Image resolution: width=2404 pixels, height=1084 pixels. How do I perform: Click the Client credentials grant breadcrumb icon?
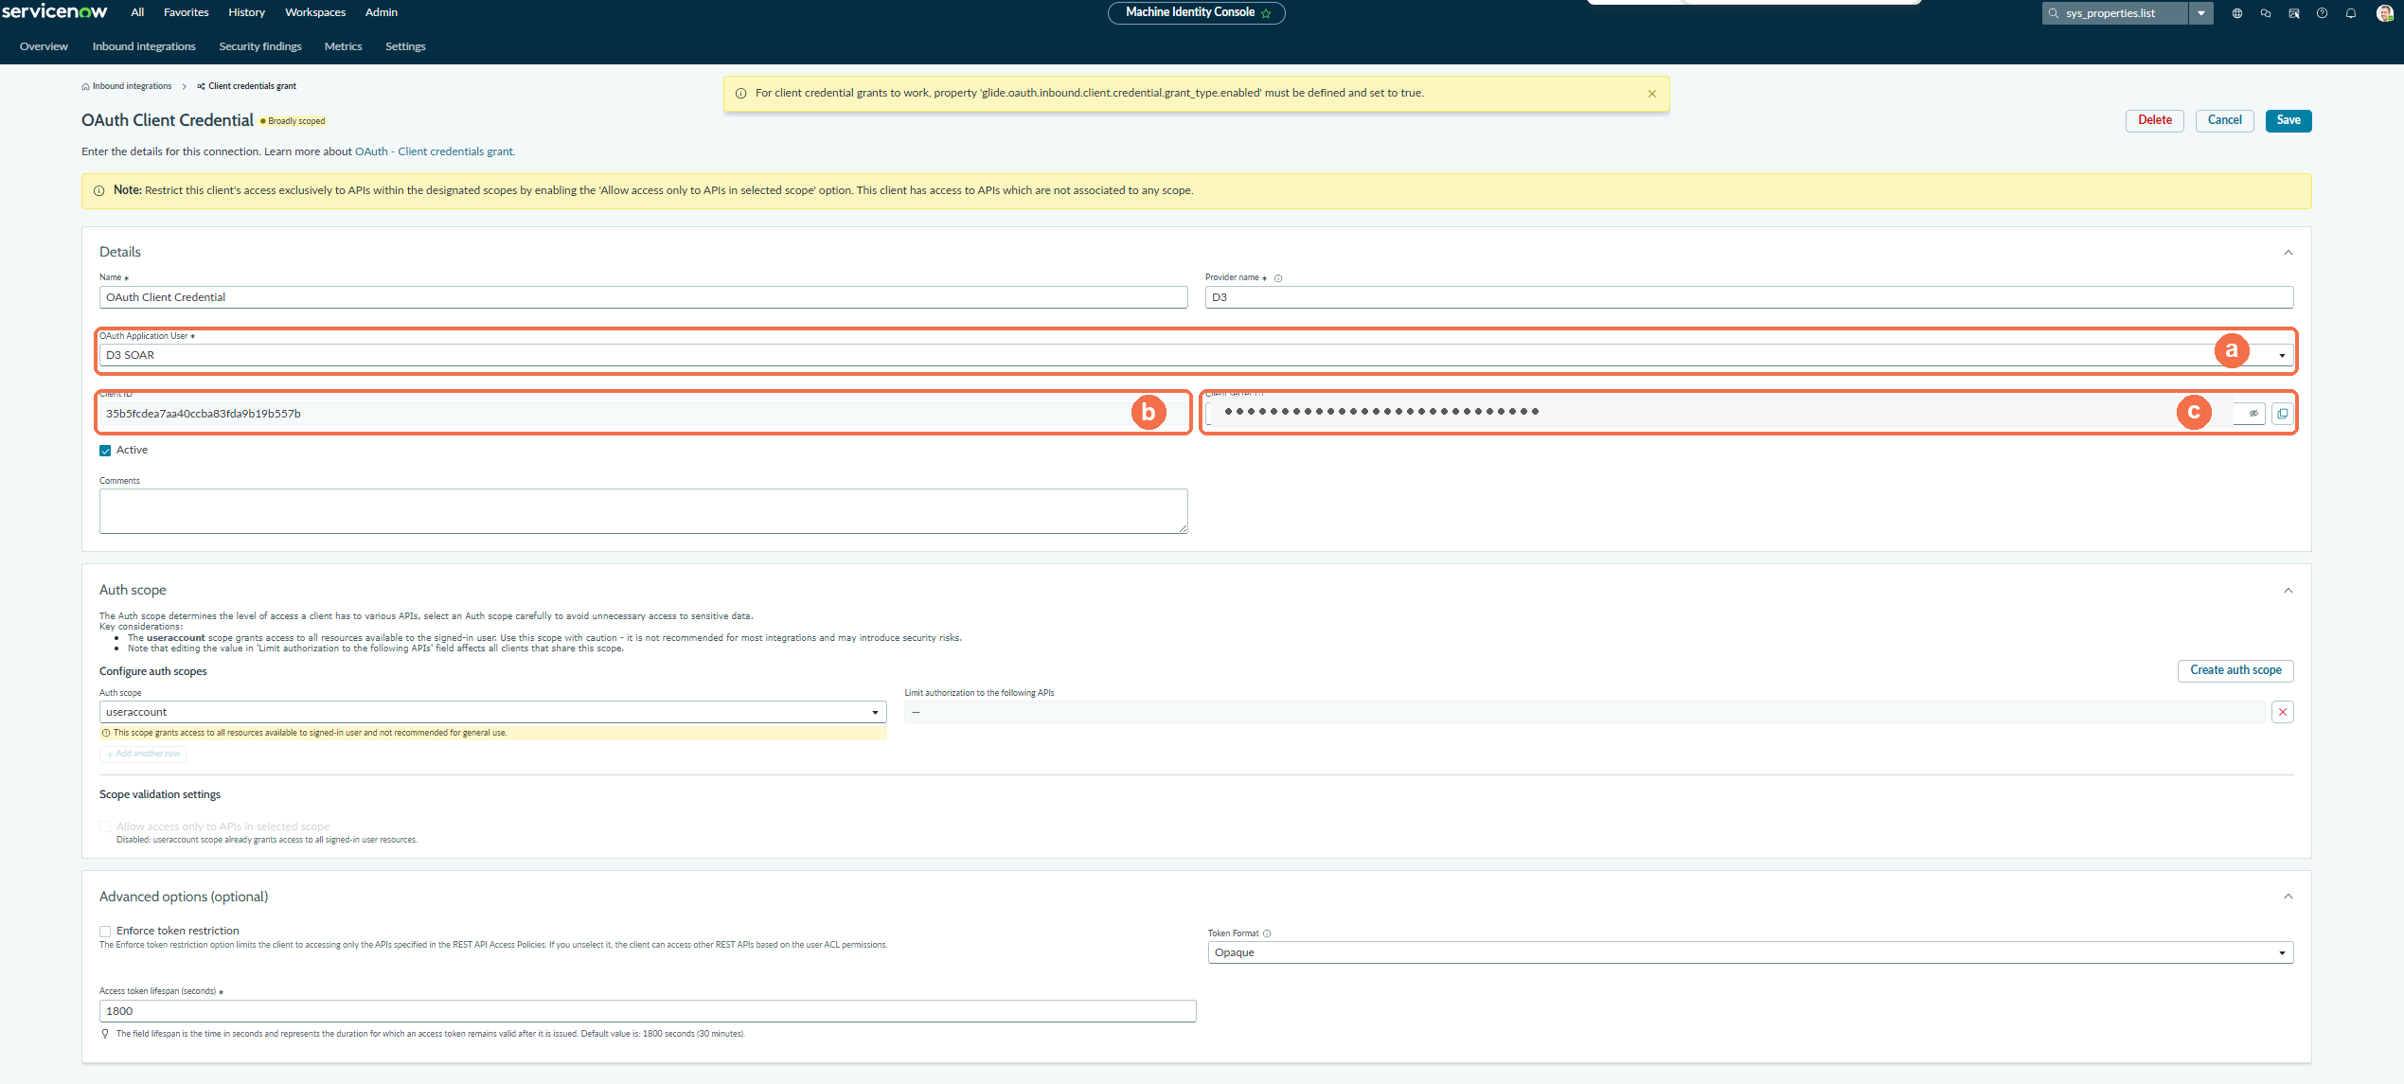point(201,87)
